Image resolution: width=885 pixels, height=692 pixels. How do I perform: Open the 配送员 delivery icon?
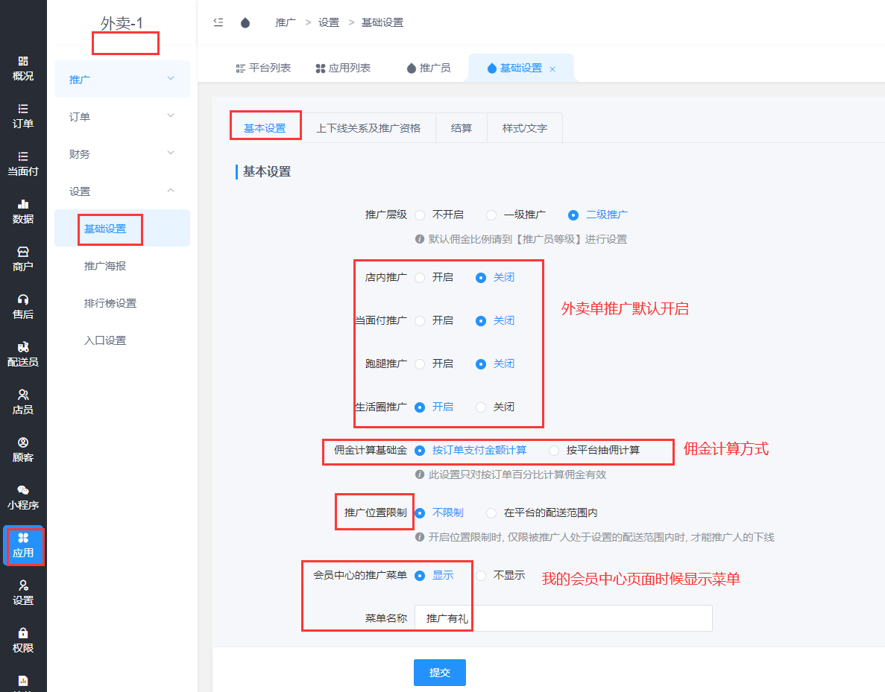coord(22,354)
